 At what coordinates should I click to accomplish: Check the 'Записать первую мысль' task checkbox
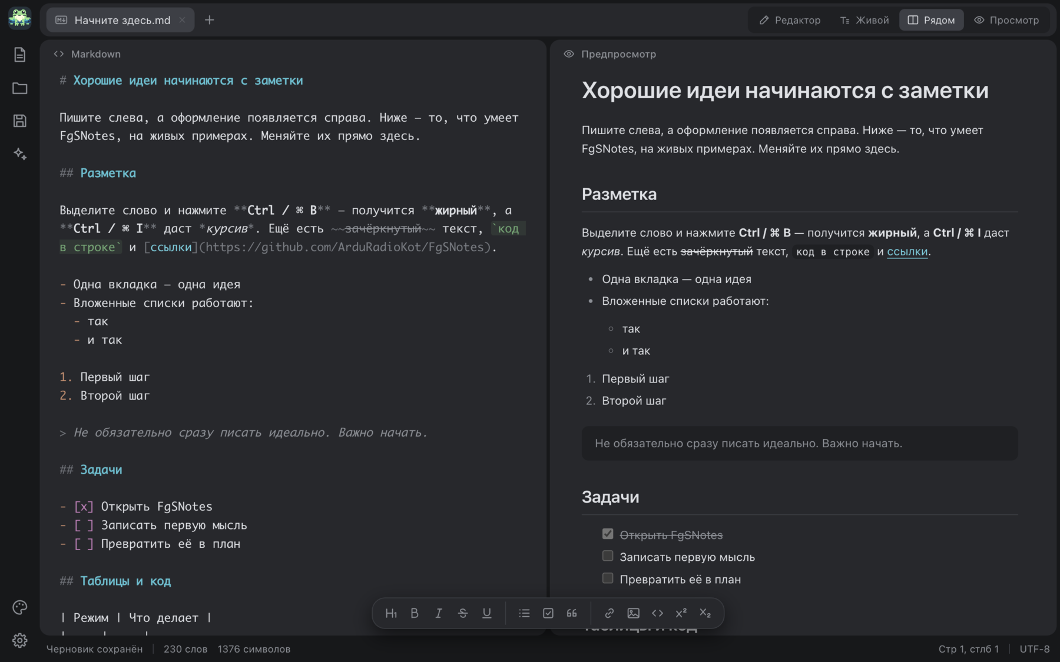pos(608,556)
